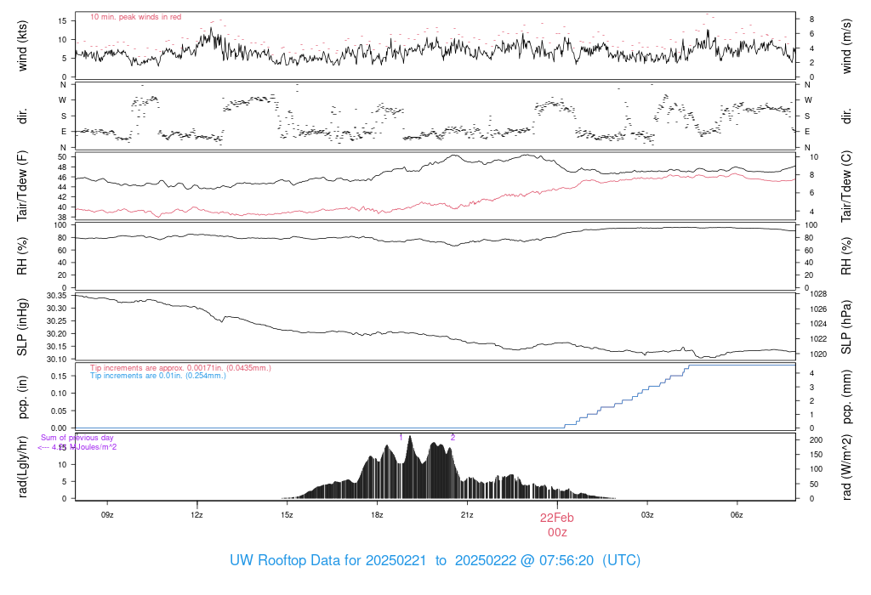Click the 'Tair/Tdew (F)' left axis label
Screen dimensions: 871x595
click(x=21, y=186)
